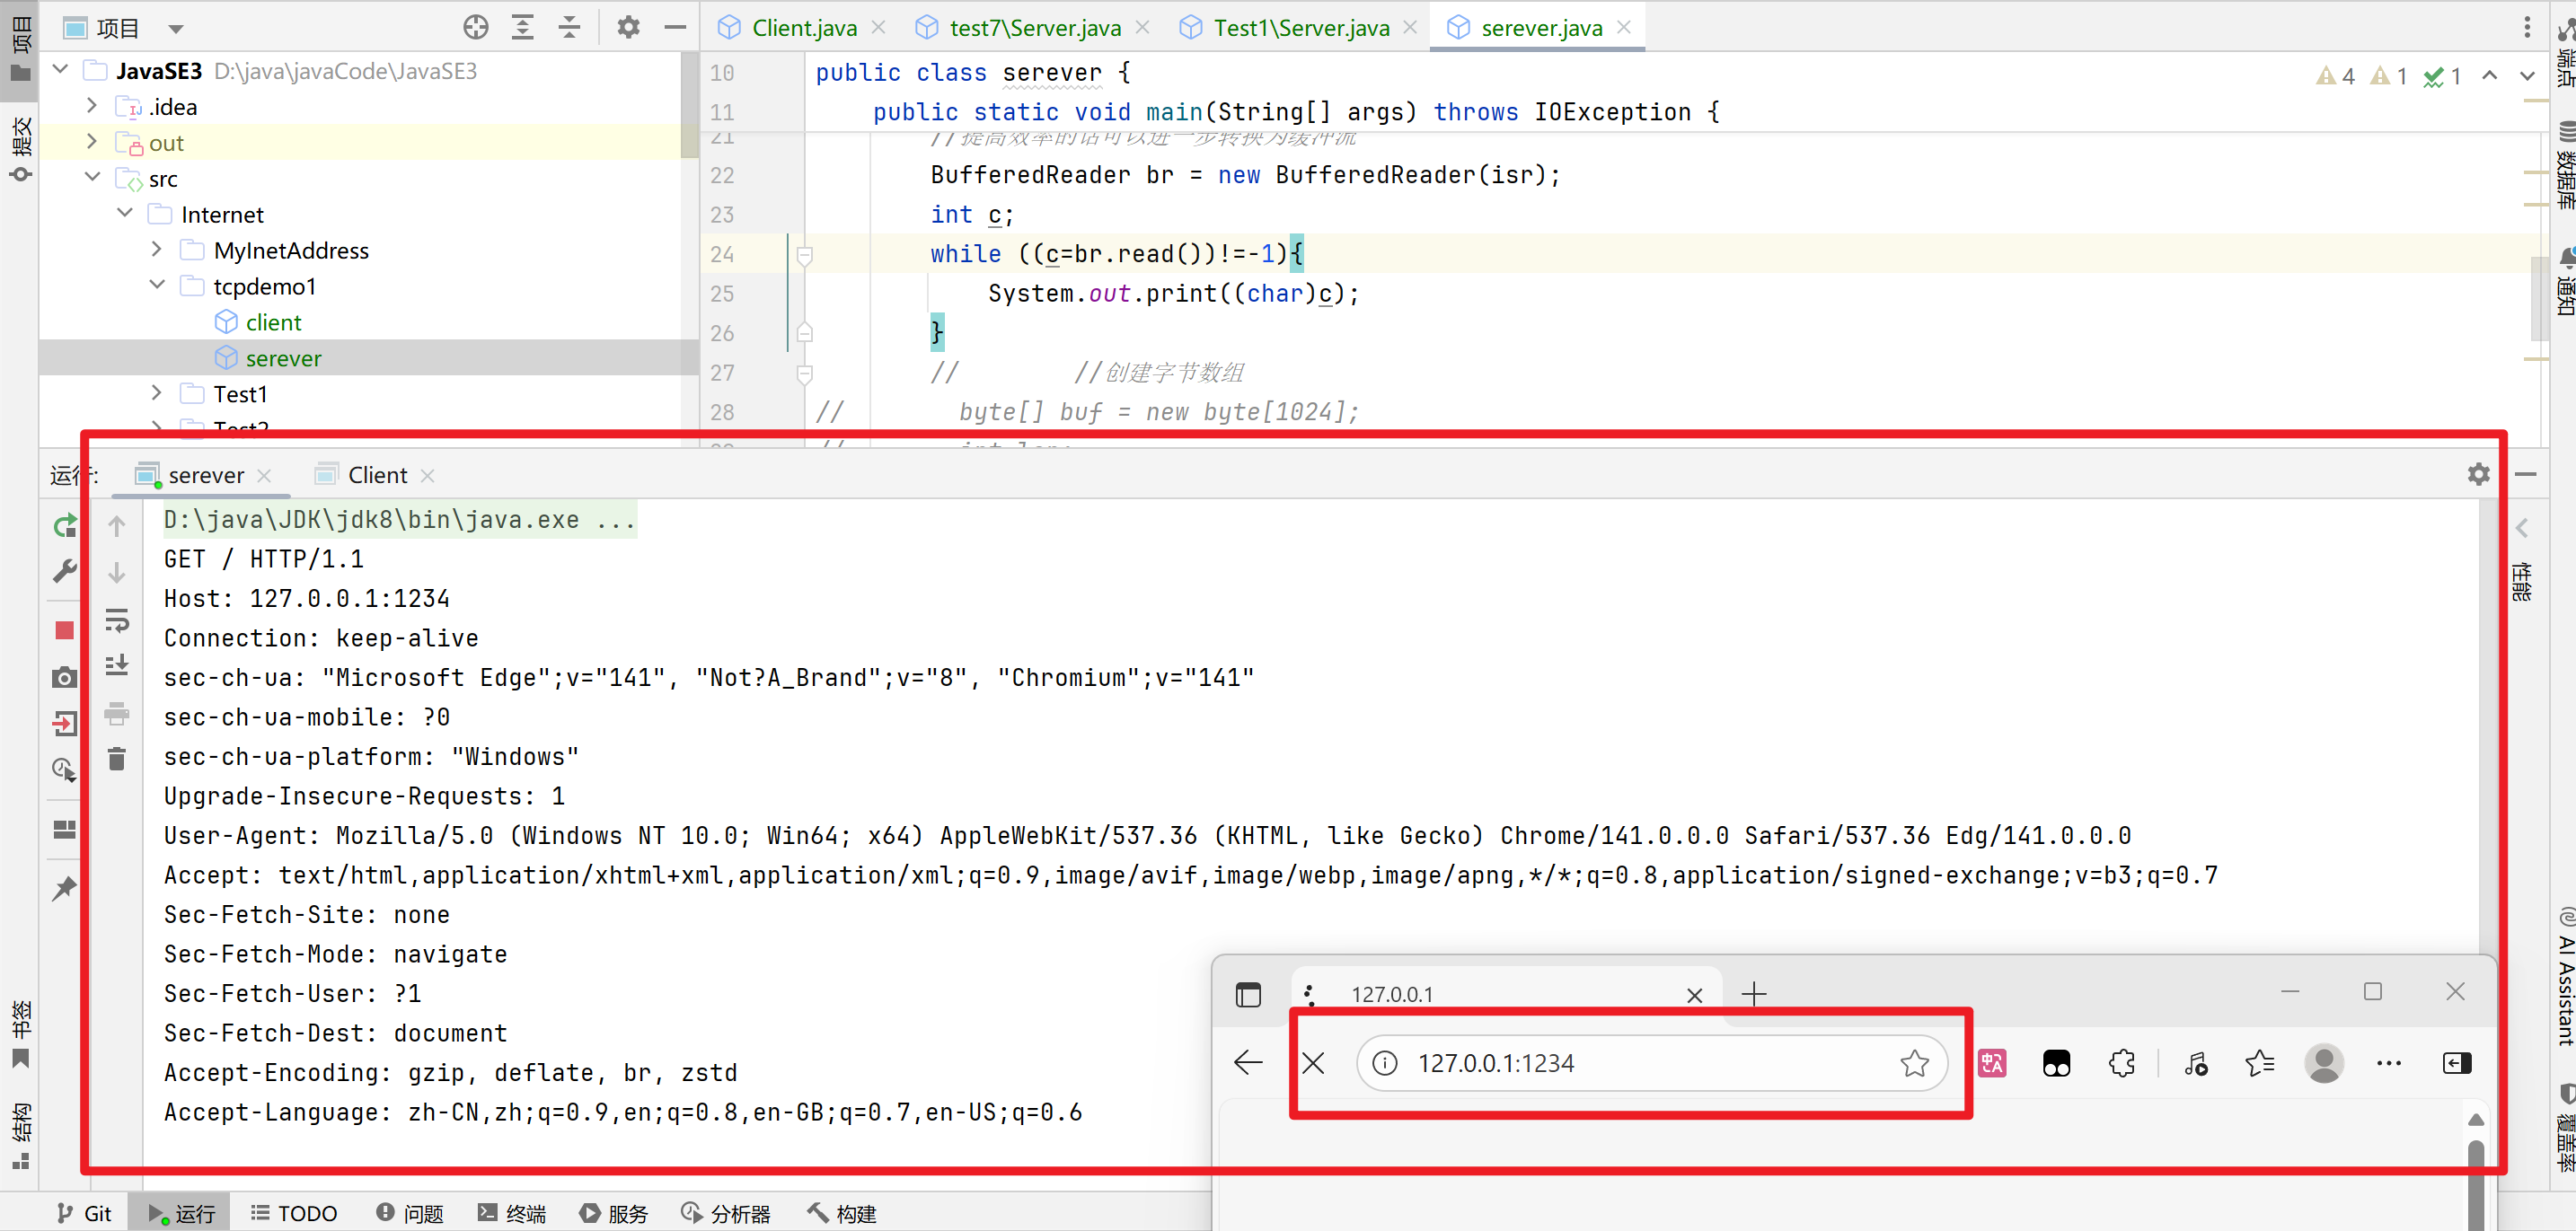
Task: Expand the Test1 folder
Action: coord(157,394)
